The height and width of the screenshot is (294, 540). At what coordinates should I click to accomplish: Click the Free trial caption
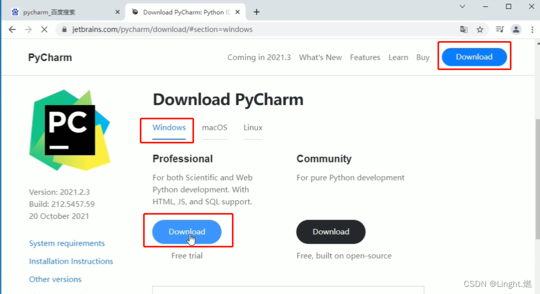(x=186, y=256)
